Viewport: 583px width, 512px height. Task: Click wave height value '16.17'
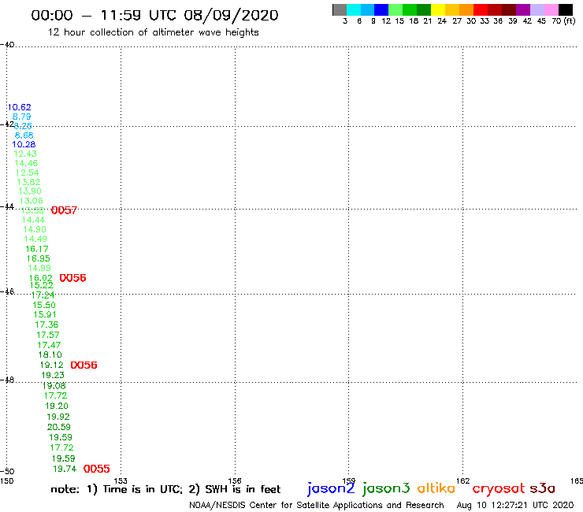37,249
